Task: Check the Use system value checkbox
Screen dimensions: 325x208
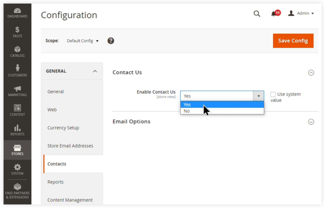Action: [x=273, y=94]
